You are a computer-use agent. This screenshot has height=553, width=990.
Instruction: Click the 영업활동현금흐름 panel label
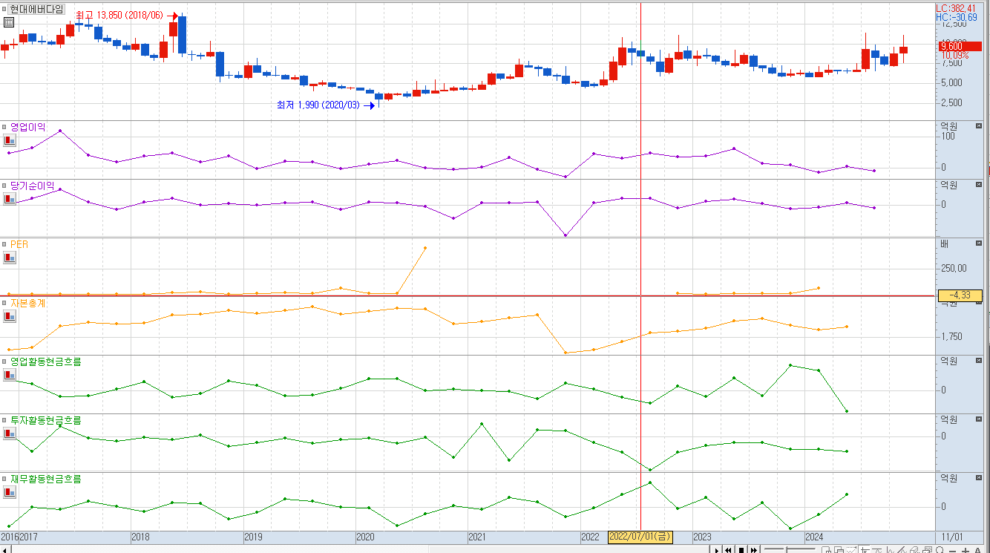pos(45,361)
